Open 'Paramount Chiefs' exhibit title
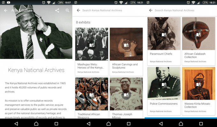The image size is (217, 127). [161, 54]
